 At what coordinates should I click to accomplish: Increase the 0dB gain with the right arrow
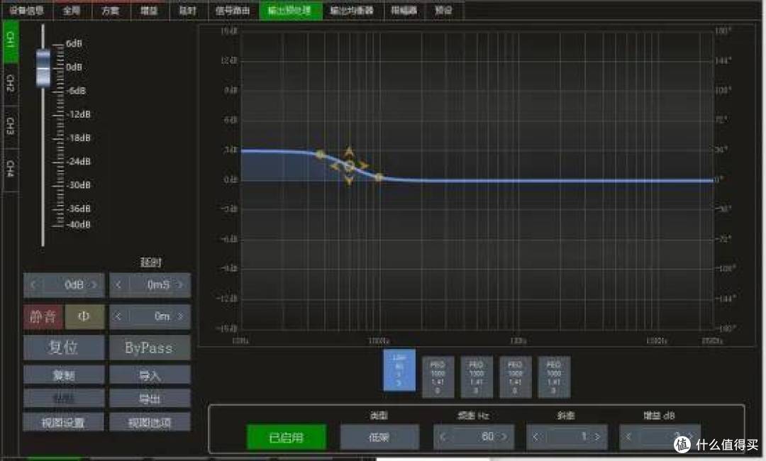click(94, 285)
